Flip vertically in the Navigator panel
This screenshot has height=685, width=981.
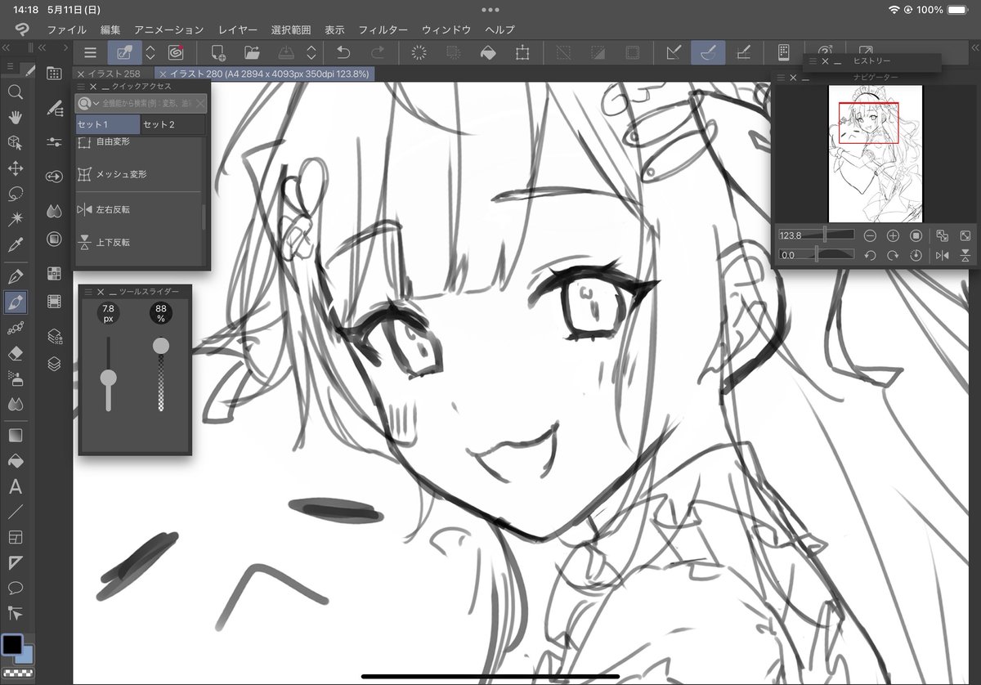[965, 256]
